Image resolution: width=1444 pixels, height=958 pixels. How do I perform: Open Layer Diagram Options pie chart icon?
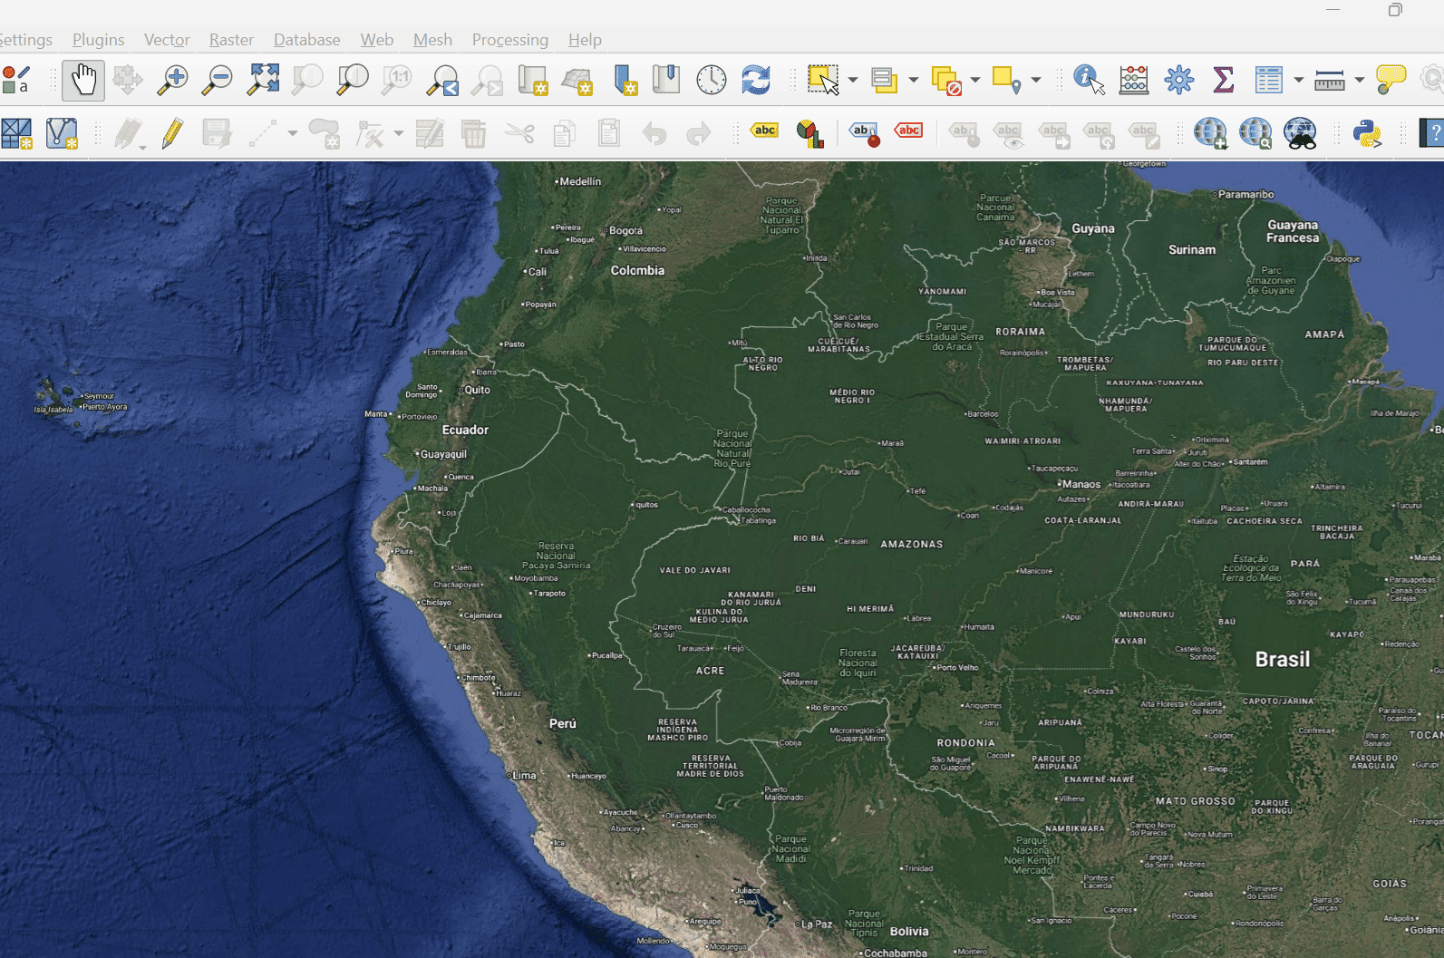coord(809,134)
